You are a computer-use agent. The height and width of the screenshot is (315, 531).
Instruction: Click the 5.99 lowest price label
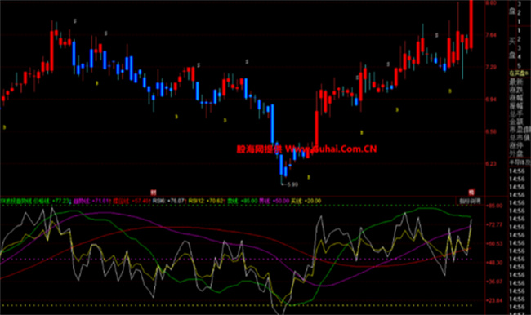(x=292, y=184)
